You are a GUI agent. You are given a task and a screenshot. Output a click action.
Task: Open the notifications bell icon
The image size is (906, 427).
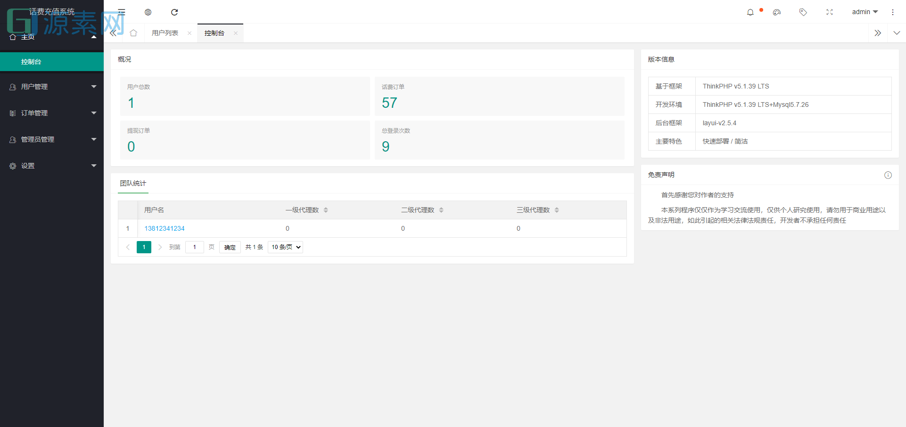(750, 12)
